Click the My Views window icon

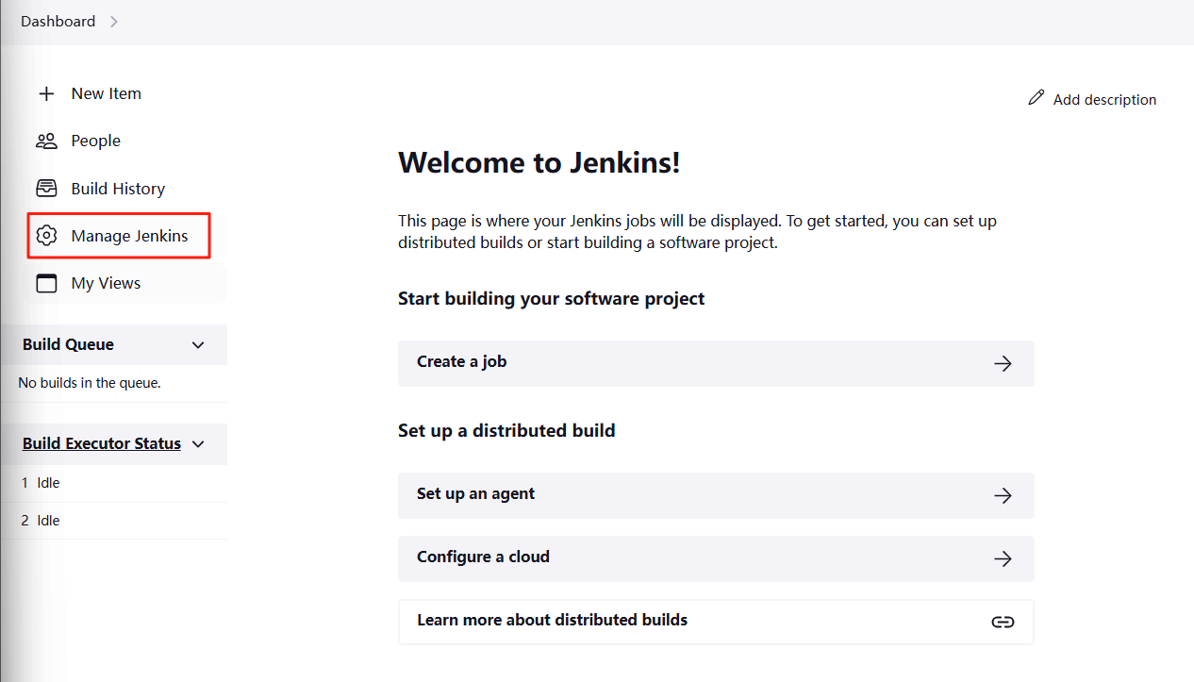coord(46,283)
